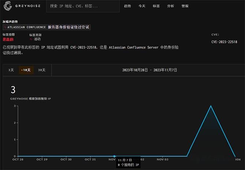Open the 今天 navigation item
Screen dimensions: 245x170
(x=142, y=6)
